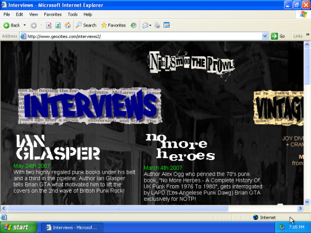Open the Mail toolbar button
The image size is (311, 233).
pos(145,25)
